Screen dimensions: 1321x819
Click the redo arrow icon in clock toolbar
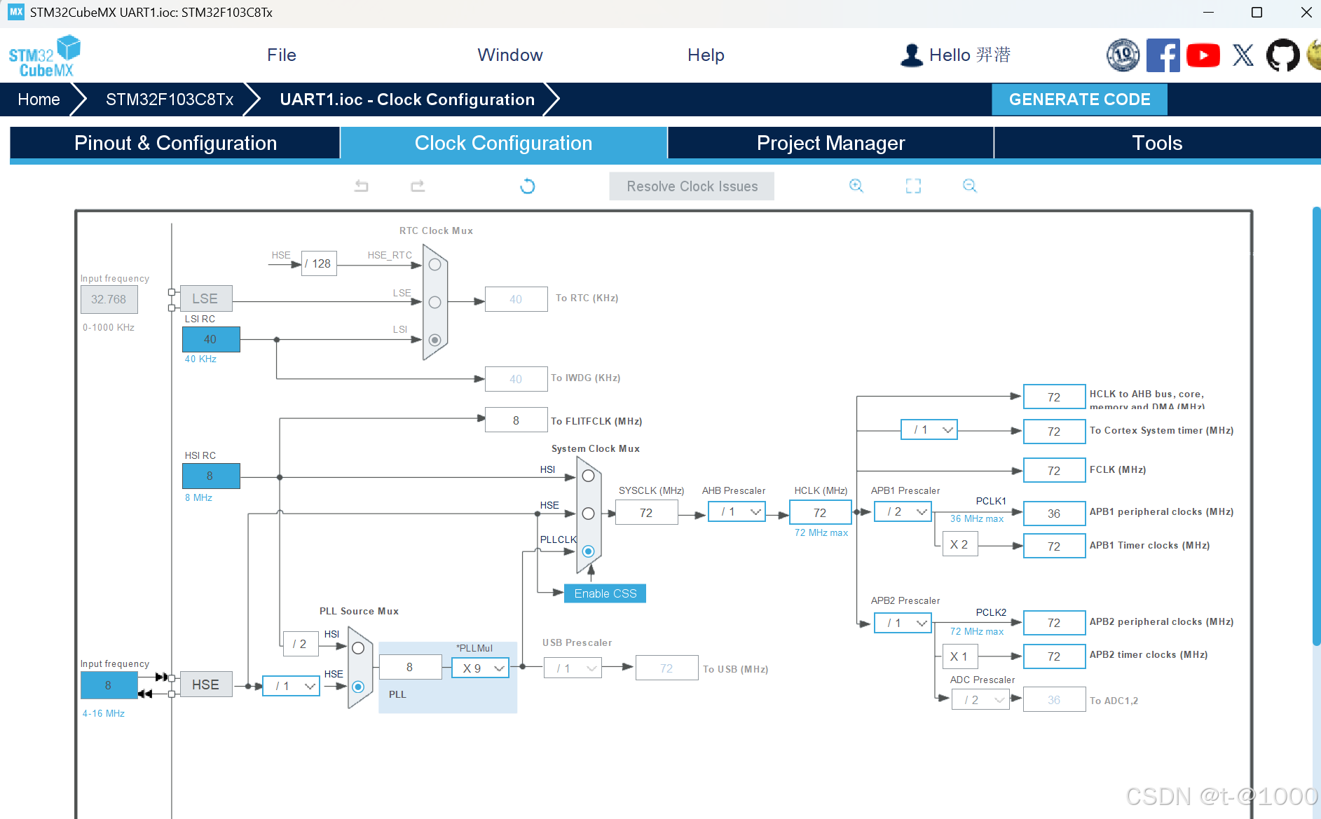(x=418, y=186)
